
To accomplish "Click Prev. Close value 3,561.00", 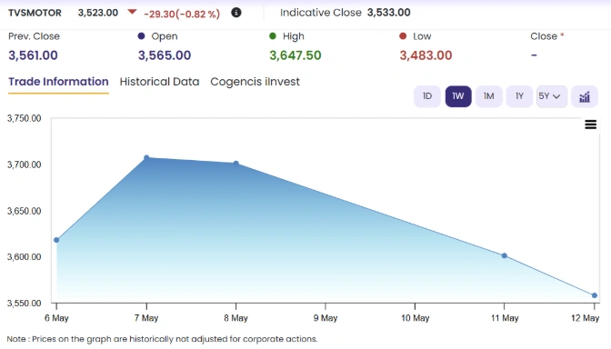I will coord(33,55).
